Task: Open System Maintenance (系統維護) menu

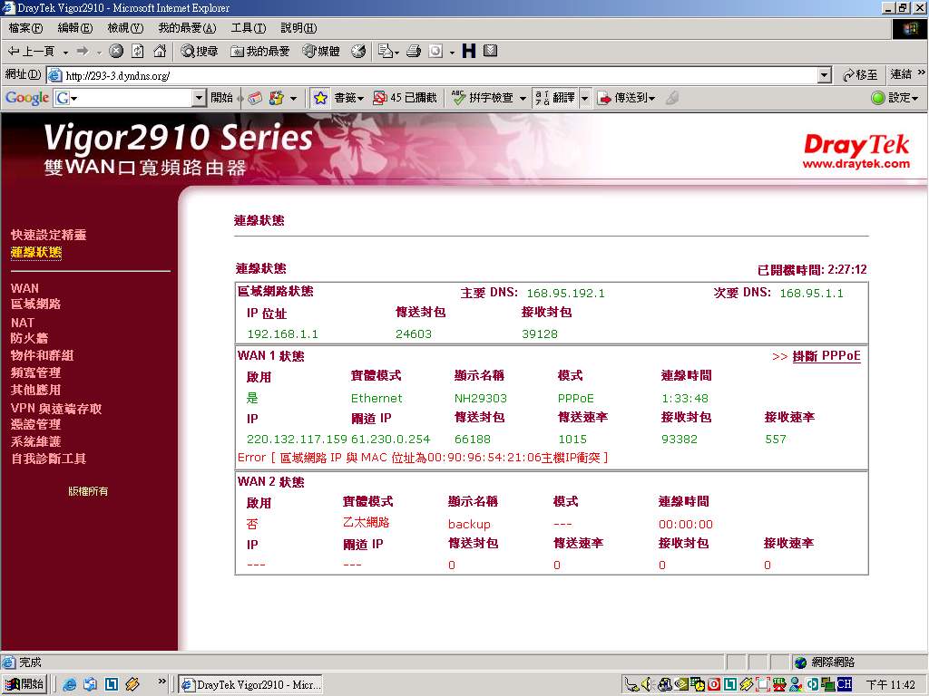Action: tap(35, 441)
